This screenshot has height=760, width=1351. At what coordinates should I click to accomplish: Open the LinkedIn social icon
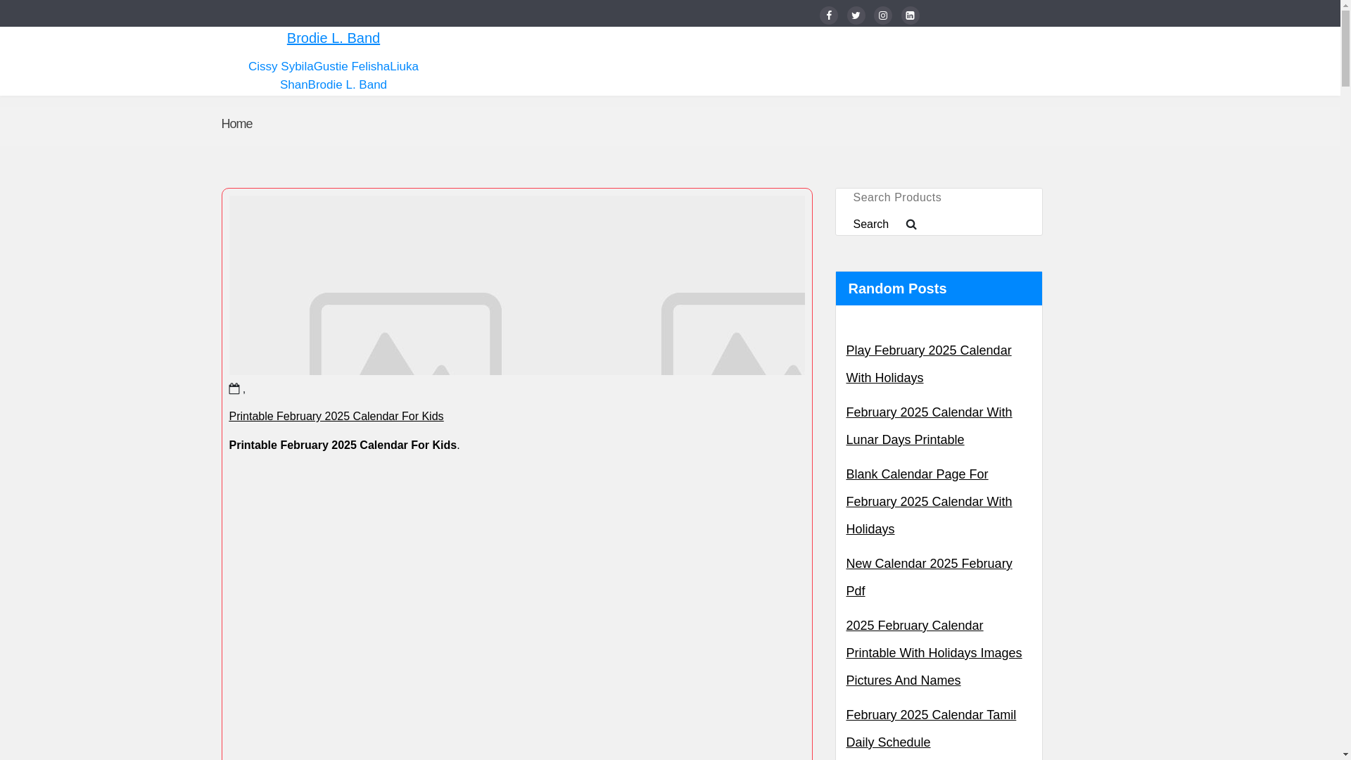coord(910,15)
